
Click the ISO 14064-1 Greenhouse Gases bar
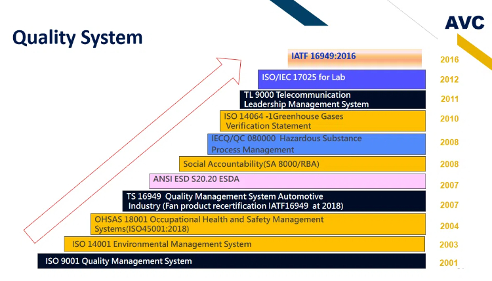323,121
